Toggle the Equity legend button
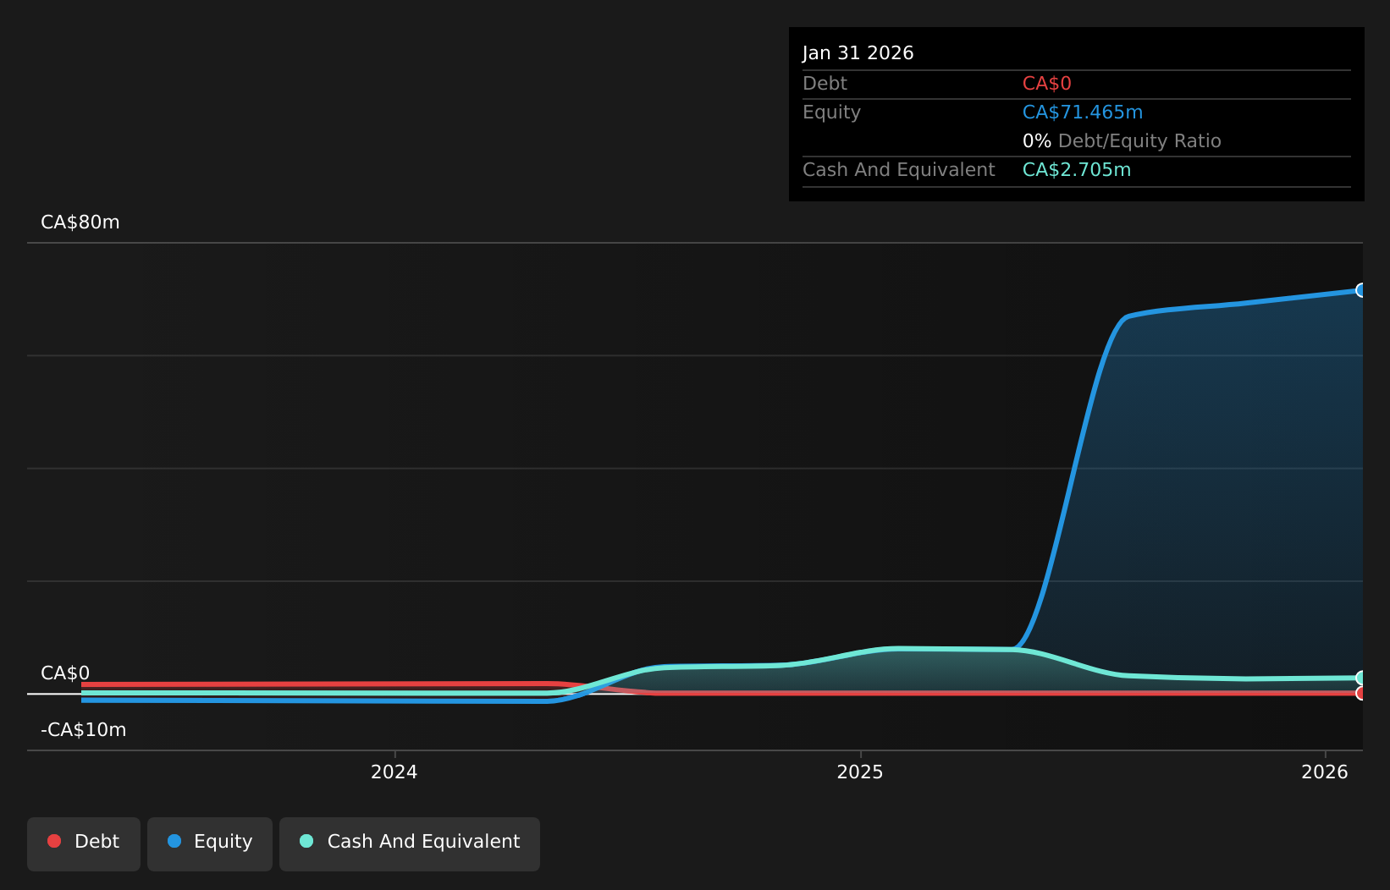The image size is (1390, 890). tap(210, 843)
